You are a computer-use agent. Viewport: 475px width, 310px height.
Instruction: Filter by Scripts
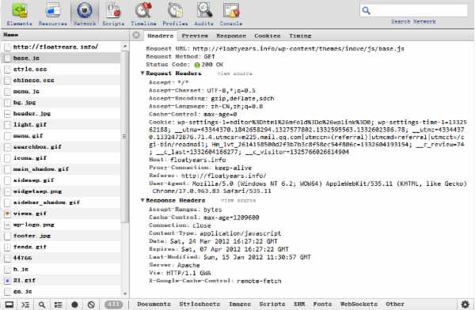click(272, 304)
